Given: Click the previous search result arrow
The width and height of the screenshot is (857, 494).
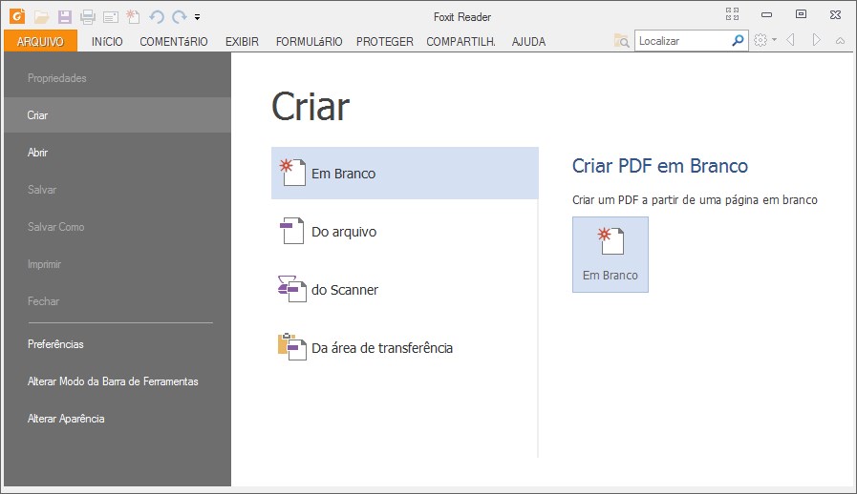Looking at the screenshot, I should pos(790,40).
